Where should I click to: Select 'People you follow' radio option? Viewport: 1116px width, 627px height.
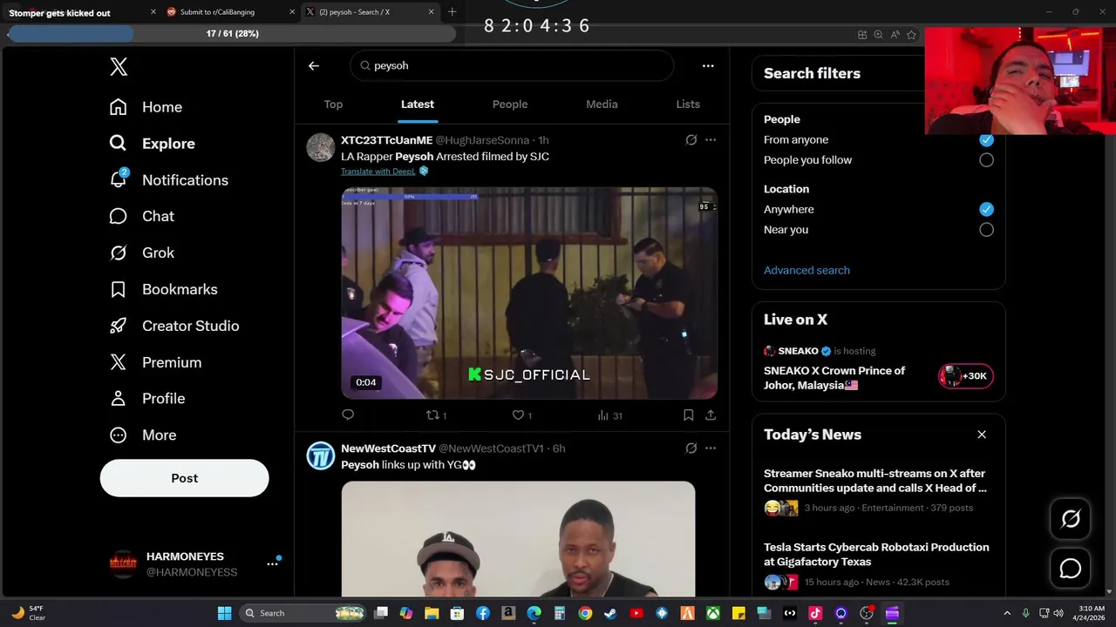pyautogui.click(x=986, y=160)
